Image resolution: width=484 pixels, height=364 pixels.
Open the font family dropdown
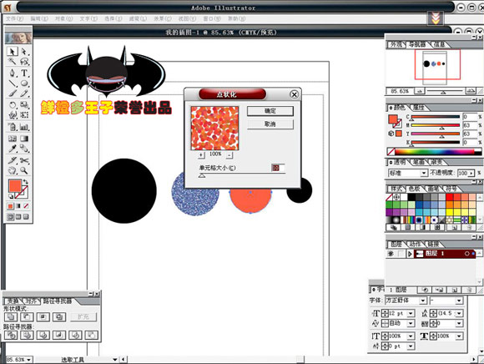coord(406,301)
